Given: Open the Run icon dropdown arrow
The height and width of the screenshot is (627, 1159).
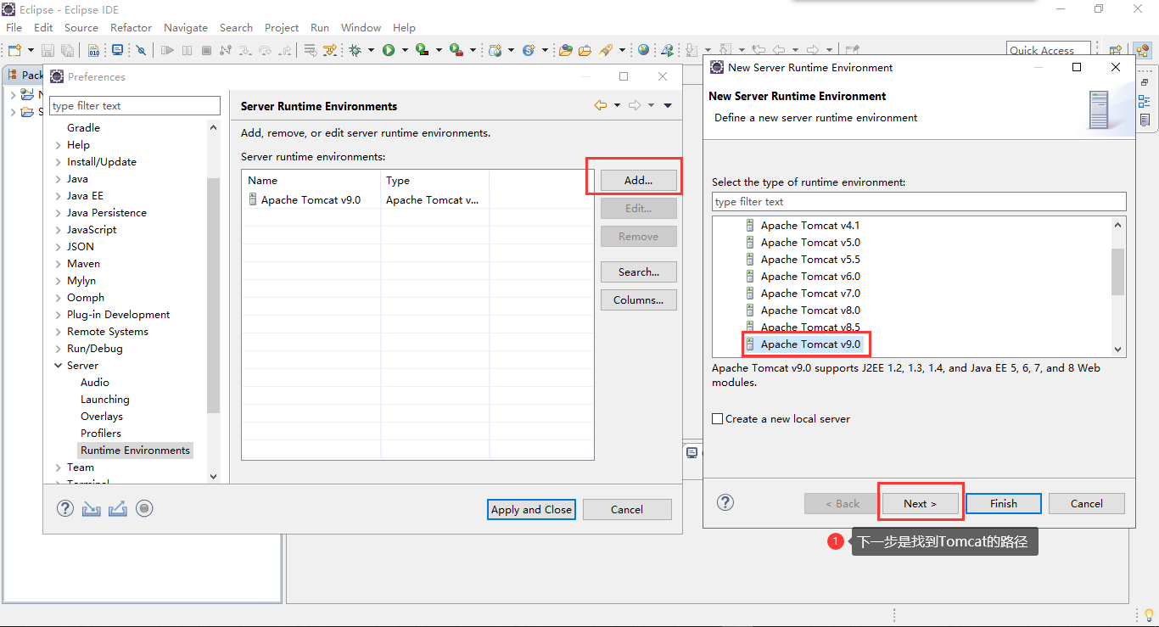Looking at the screenshot, I should (x=405, y=50).
